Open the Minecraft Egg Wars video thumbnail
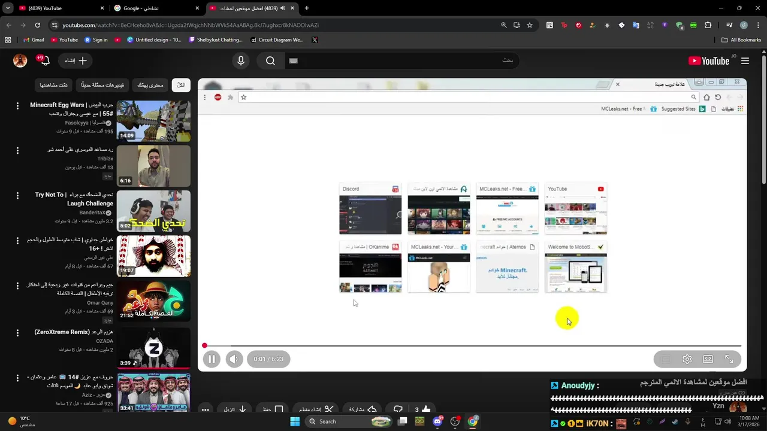This screenshot has width=767, height=431. [x=153, y=121]
